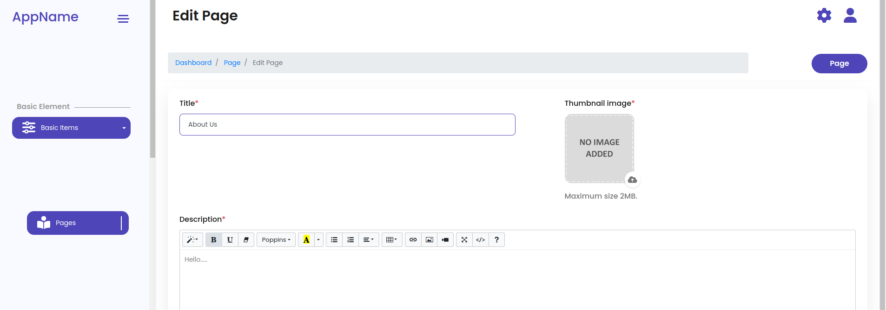Toggle fullscreen mode in the editor
886x310 pixels.
point(464,240)
